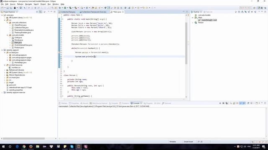This screenshot has width=268, height=150.
Task: Maximize the Console view panel
Action: tap(265, 103)
